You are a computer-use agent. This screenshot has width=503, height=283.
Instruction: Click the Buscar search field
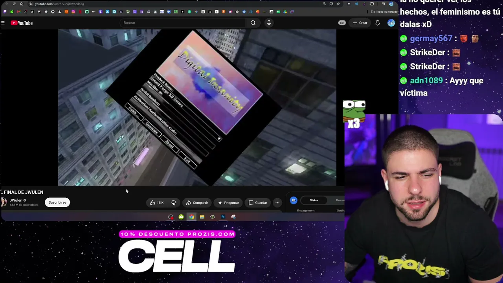click(x=183, y=23)
